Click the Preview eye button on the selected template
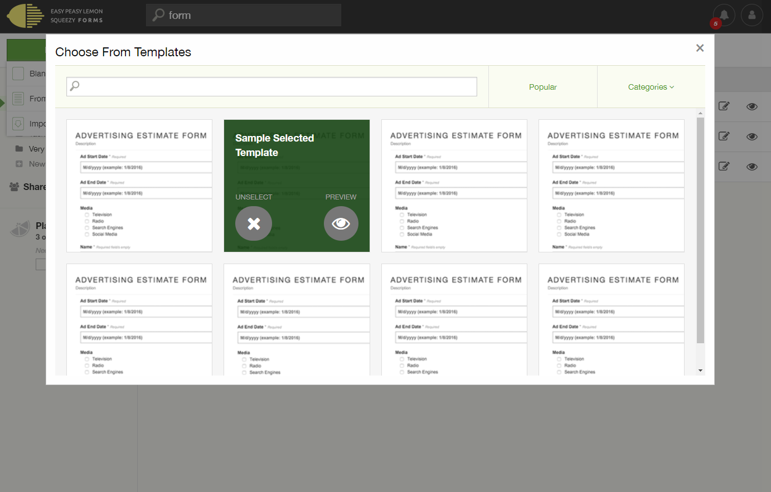This screenshot has height=492, width=771. 341,223
